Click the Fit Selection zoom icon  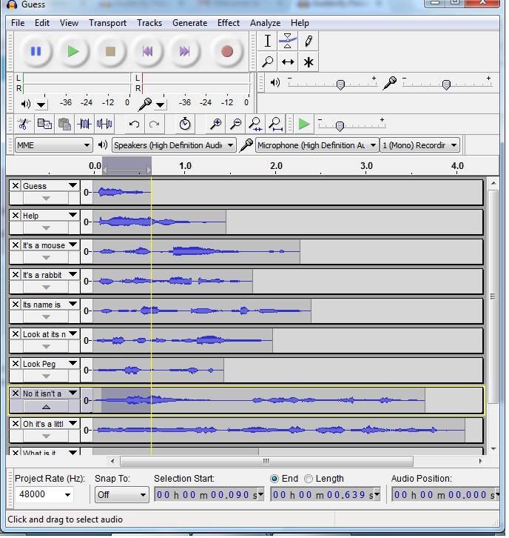255,124
